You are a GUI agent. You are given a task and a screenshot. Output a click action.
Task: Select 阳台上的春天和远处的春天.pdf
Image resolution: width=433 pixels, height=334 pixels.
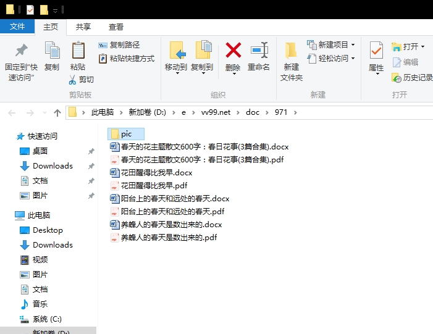(x=167, y=212)
